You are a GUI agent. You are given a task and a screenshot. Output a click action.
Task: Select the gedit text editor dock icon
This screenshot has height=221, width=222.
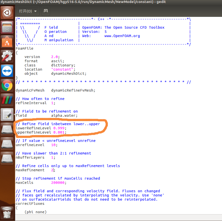[7, 114]
